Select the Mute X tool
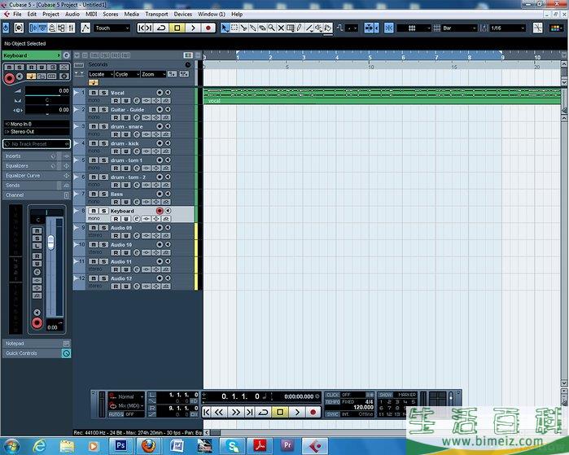This screenshot has height=455, width=569. (281, 28)
